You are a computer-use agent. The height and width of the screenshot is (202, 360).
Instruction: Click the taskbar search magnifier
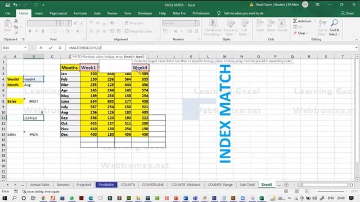[14, 198]
